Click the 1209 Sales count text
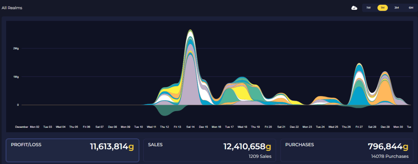 (259, 156)
